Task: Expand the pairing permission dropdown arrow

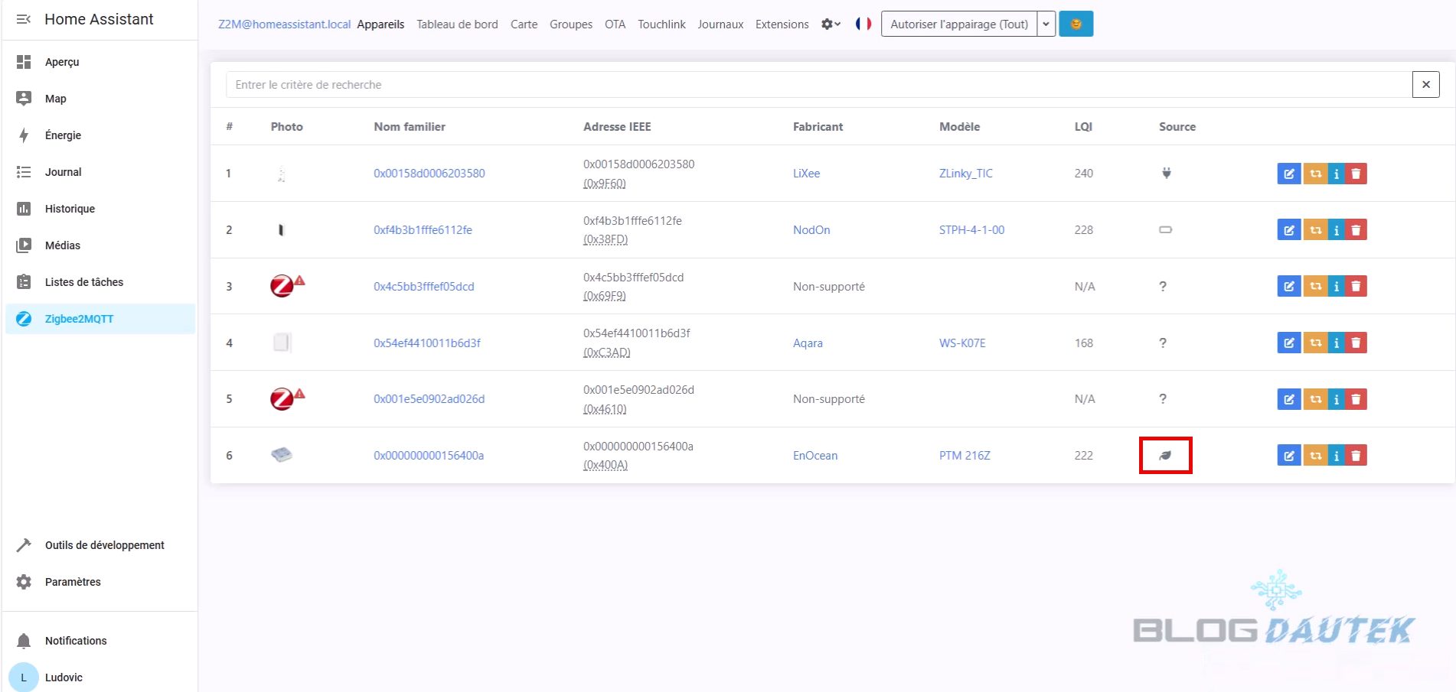Action: coord(1046,24)
